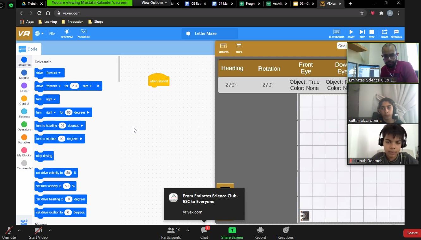This screenshot has width=421, height=240.
Task: Leave the Zoom meeting
Action: coord(412,233)
